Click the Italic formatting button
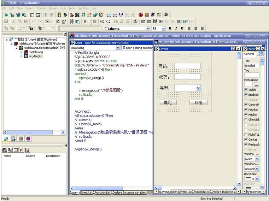 click(176, 29)
